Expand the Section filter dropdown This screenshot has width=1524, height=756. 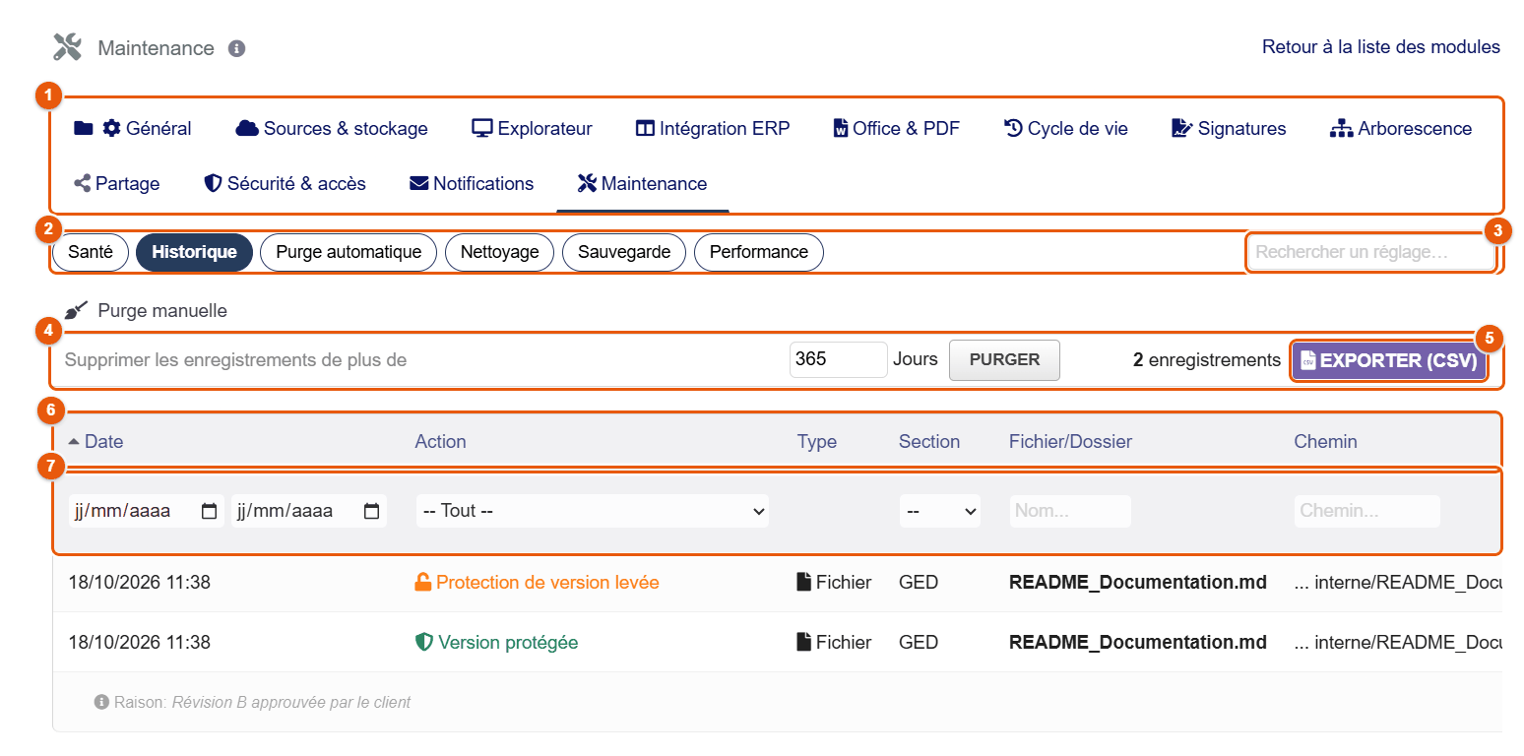[x=940, y=511]
